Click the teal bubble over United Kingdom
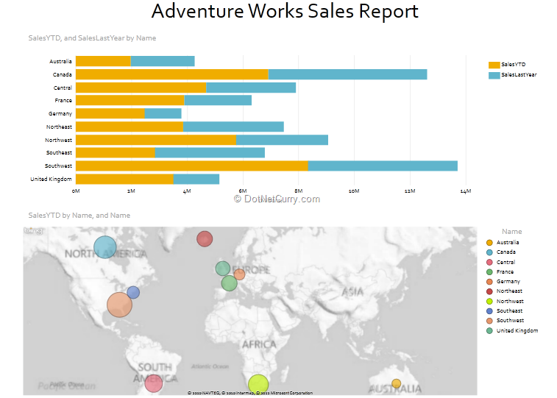 coord(223,269)
